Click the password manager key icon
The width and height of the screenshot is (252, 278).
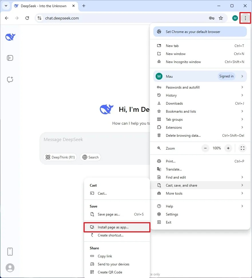[211, 18]
